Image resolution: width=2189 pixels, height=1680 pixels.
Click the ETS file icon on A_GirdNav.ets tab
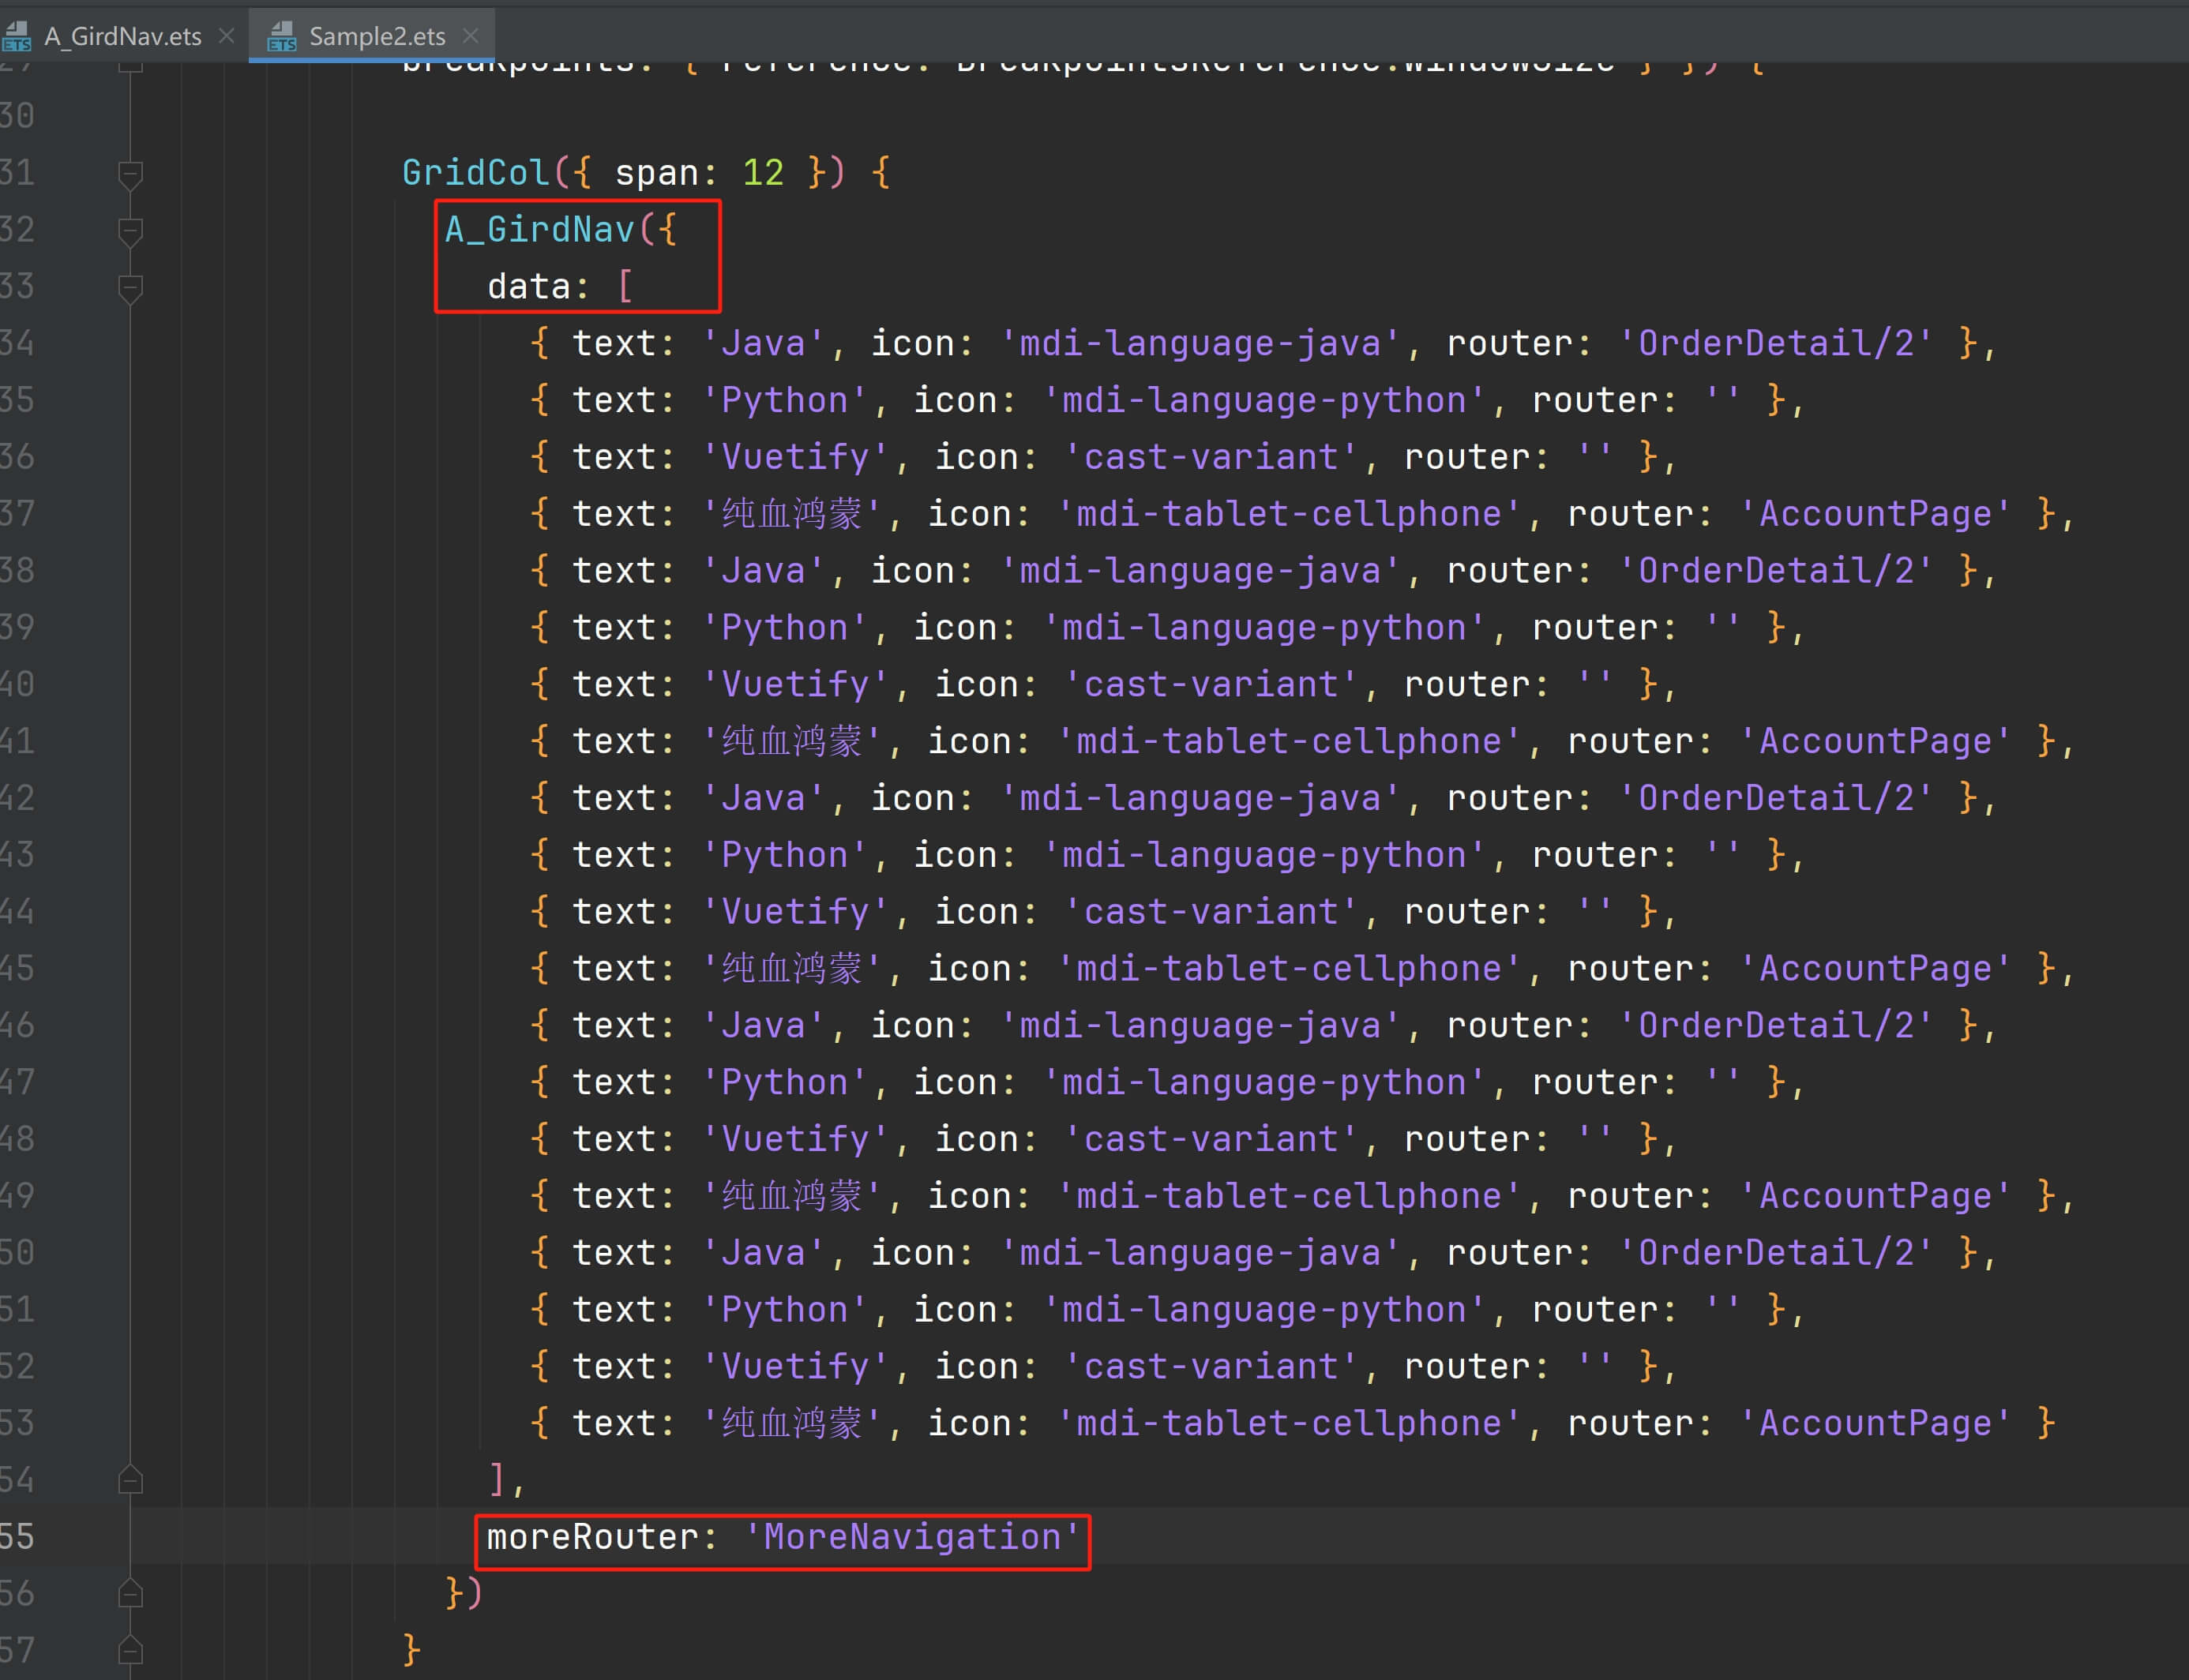pos(17,37)
